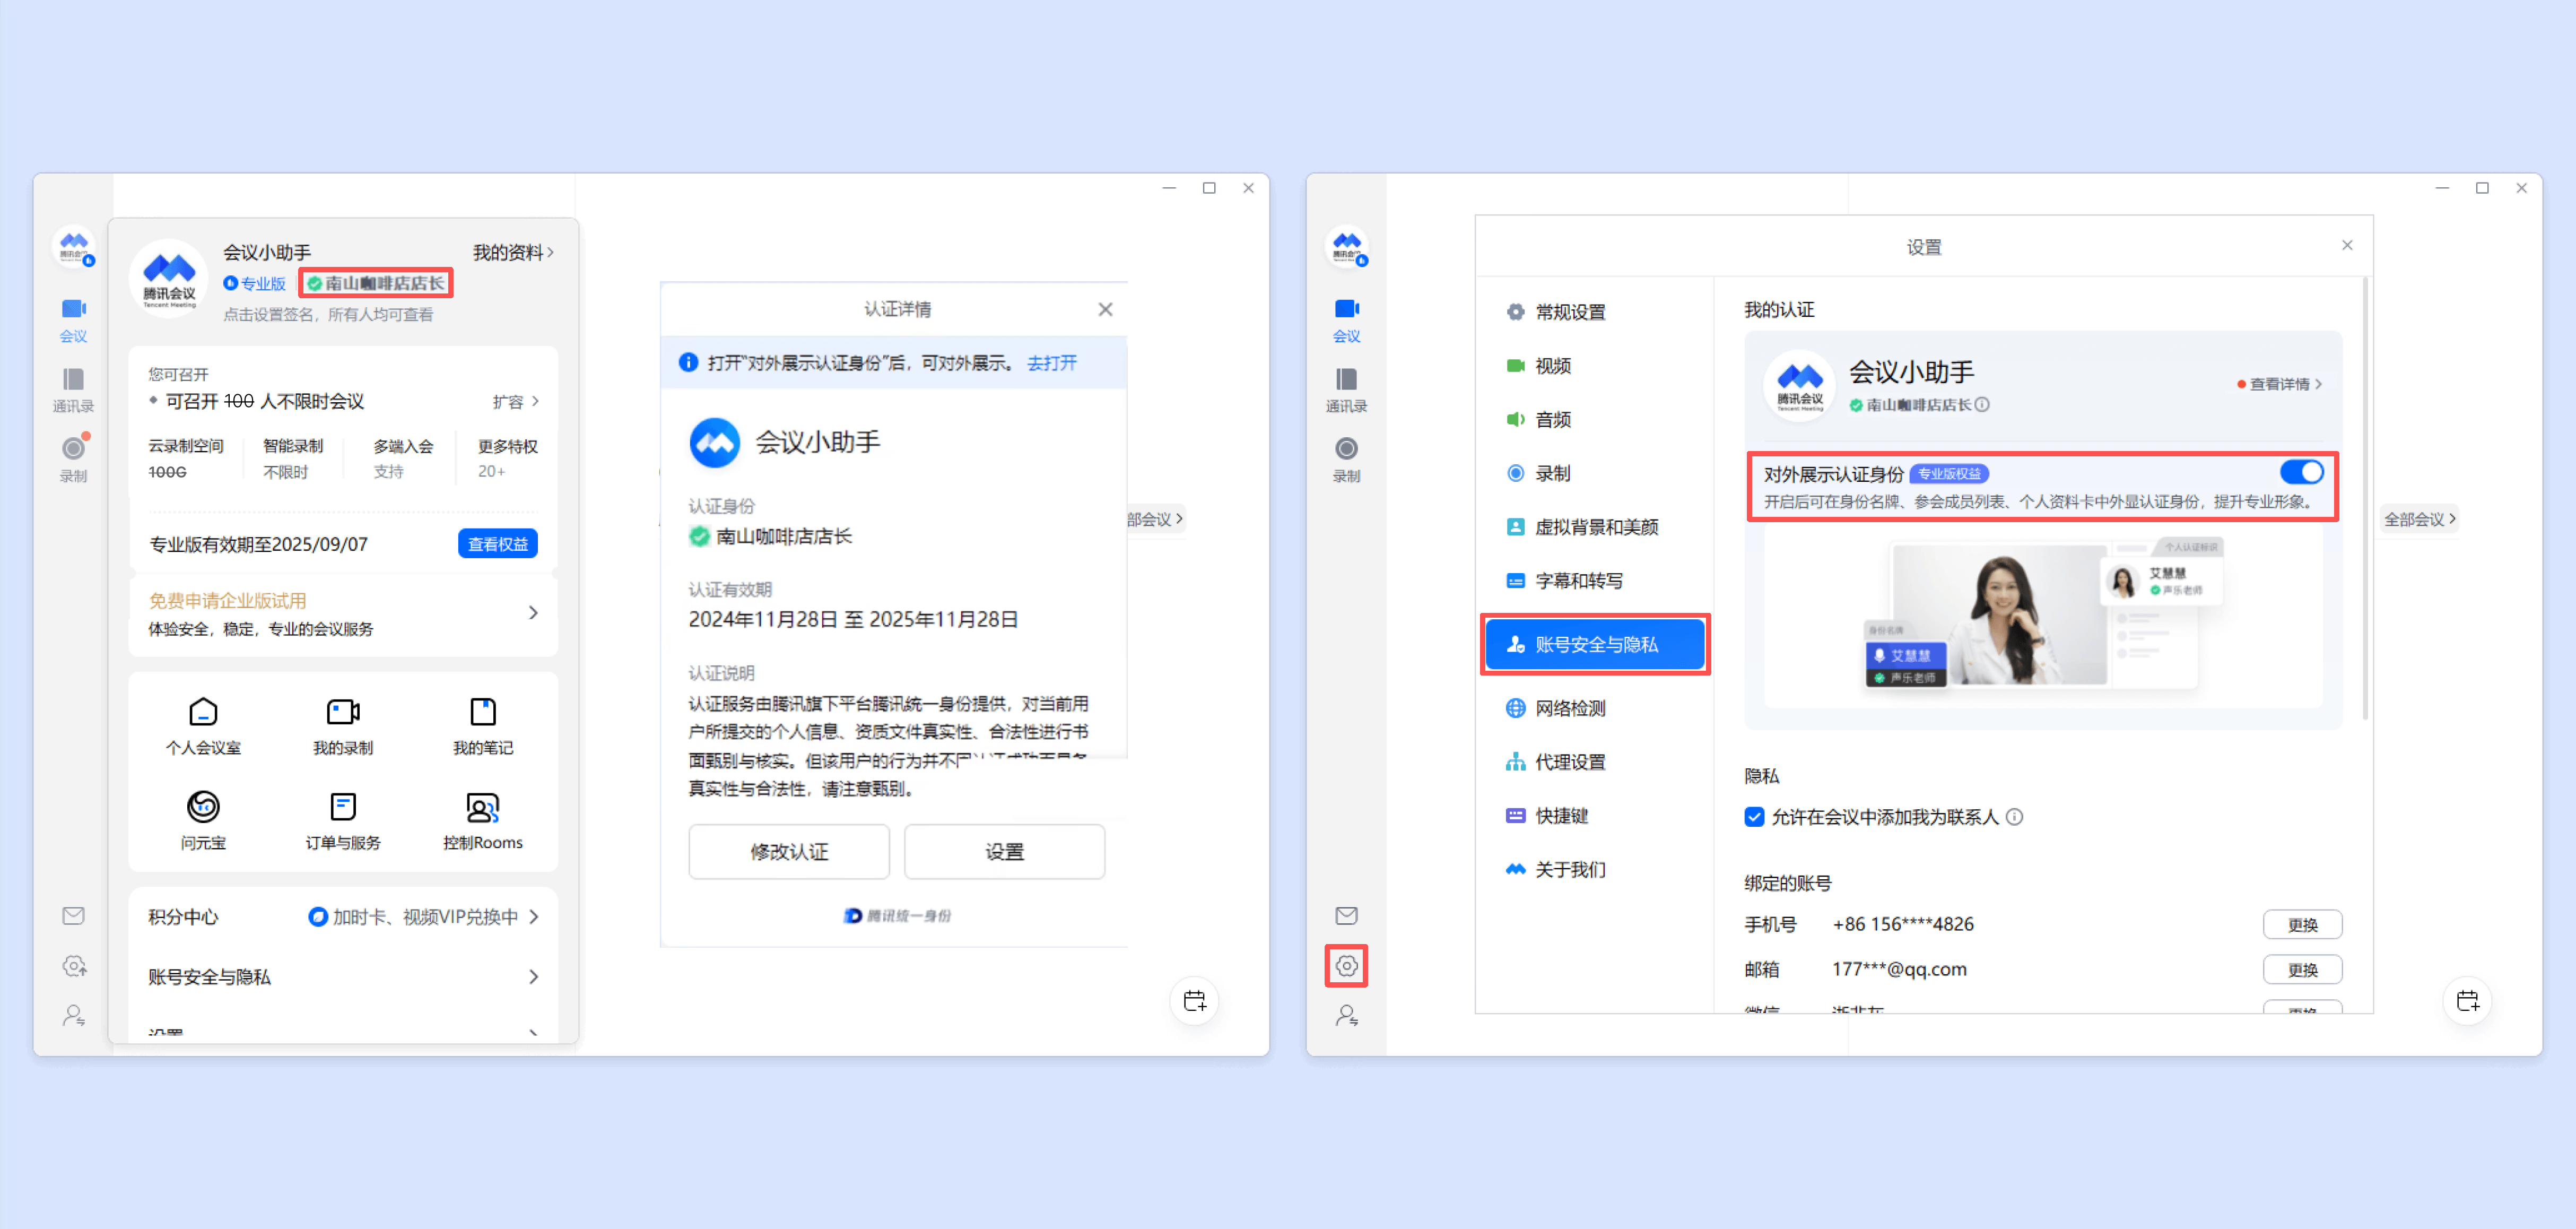Screen dimensions: 2576x1229
Task: Expand 我的资料 in profile panel
Action: pos(513,252)
